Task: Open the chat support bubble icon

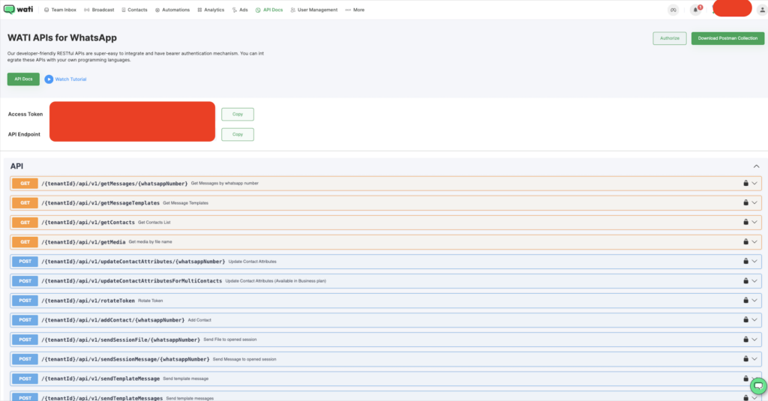Action: (x=758, y=386)
